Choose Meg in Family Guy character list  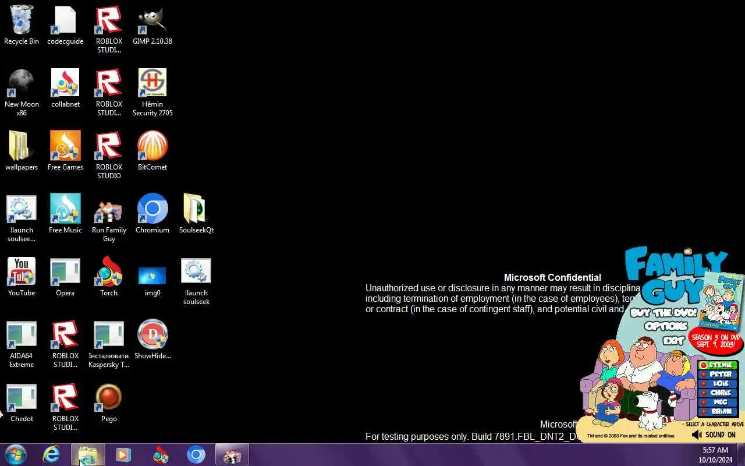pos(718,403)
